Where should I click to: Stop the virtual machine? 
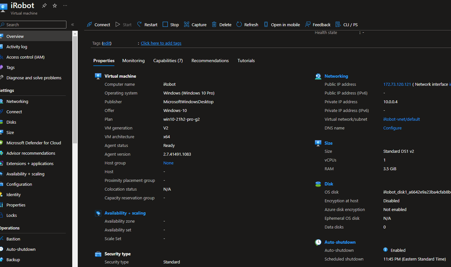[x=171, y=25]
